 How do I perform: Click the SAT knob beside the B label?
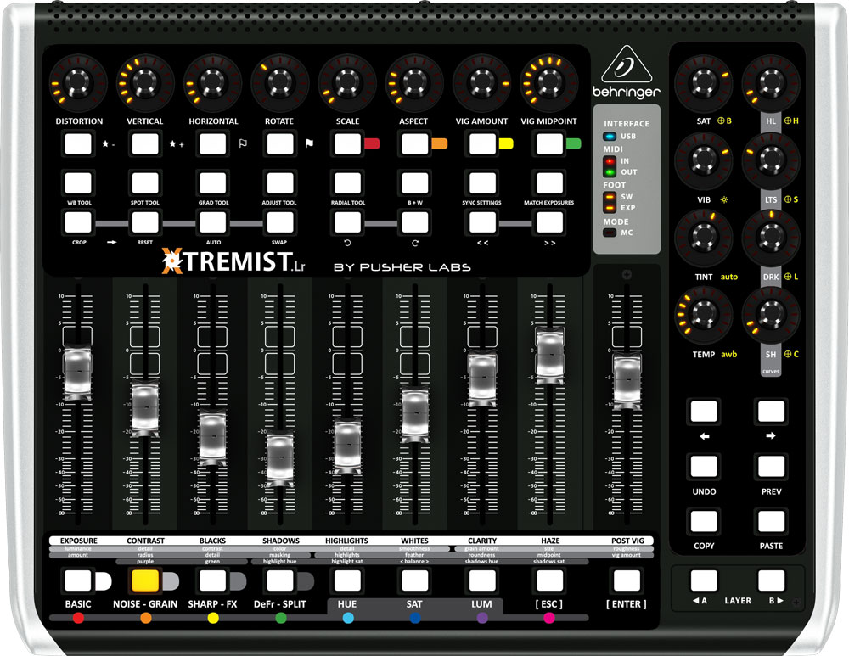(x=704, y=83)
